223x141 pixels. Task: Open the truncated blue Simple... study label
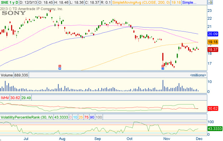coord(189,3)
